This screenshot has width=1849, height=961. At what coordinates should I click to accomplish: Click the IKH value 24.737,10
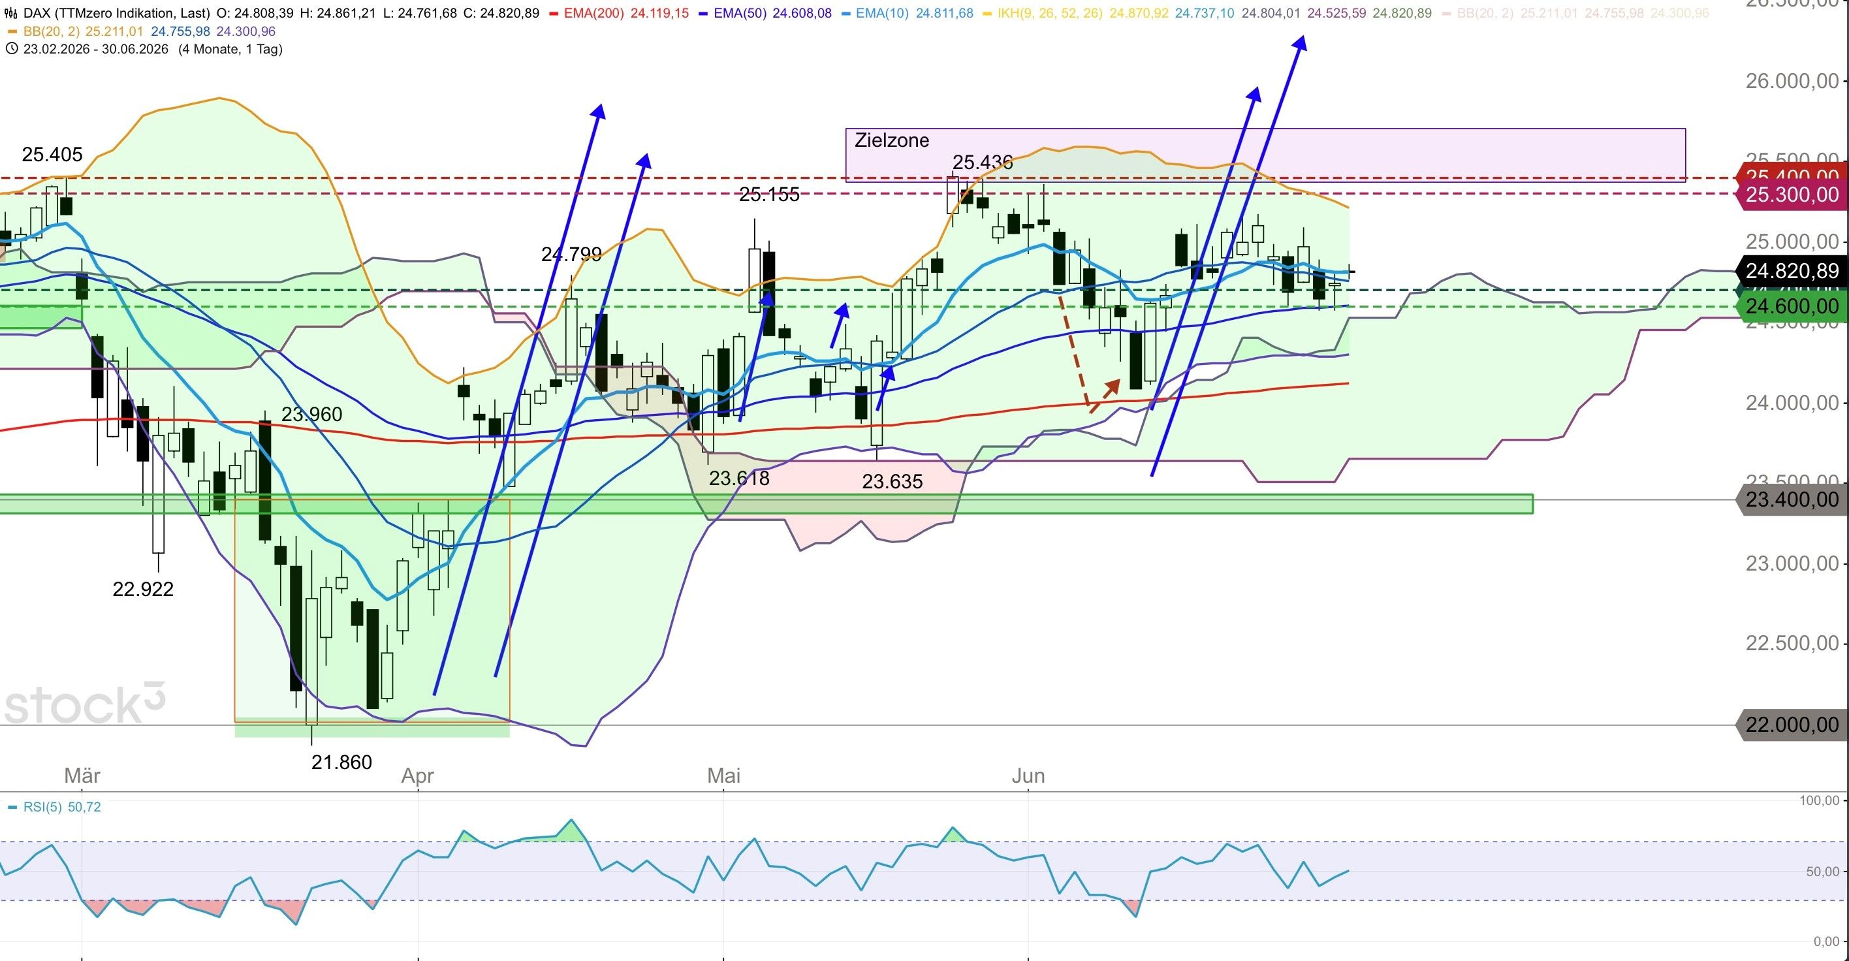point(1205,13)
